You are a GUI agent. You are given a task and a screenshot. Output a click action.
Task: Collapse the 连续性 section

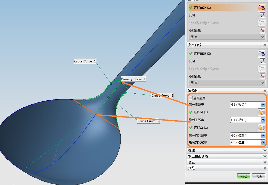point(265,91)
